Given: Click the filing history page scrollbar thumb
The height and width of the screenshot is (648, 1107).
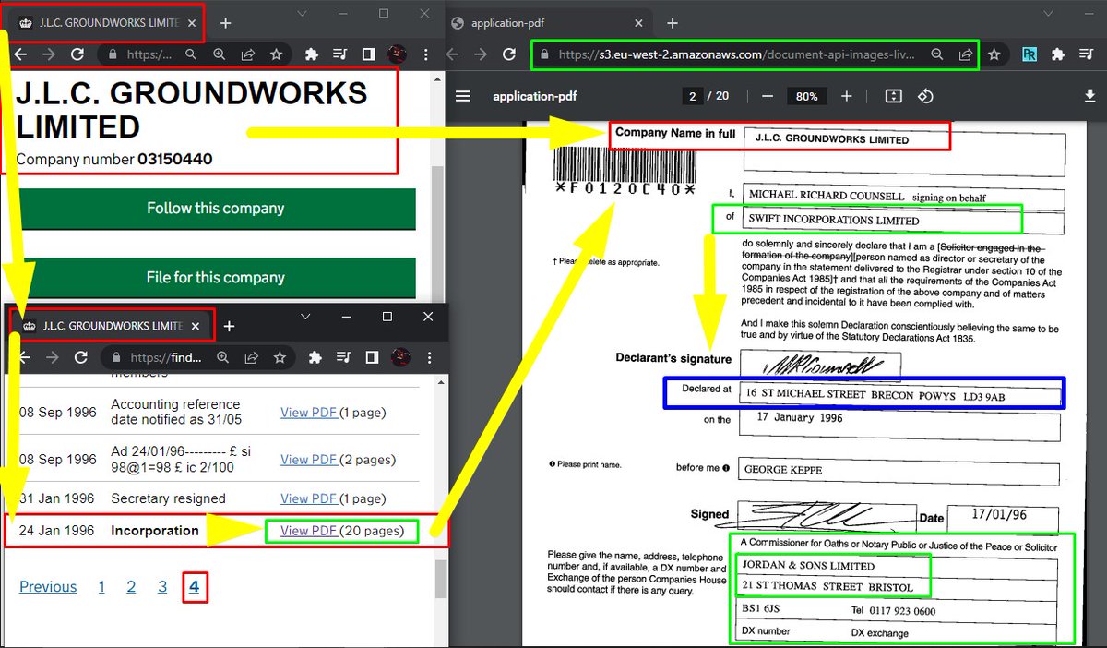Looking at the screenshot, I should (440, 579).
